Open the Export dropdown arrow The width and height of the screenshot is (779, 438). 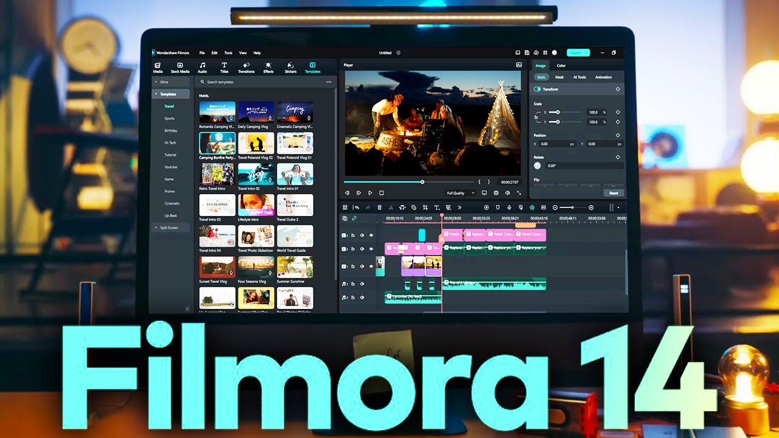click(x=586, y=53)
